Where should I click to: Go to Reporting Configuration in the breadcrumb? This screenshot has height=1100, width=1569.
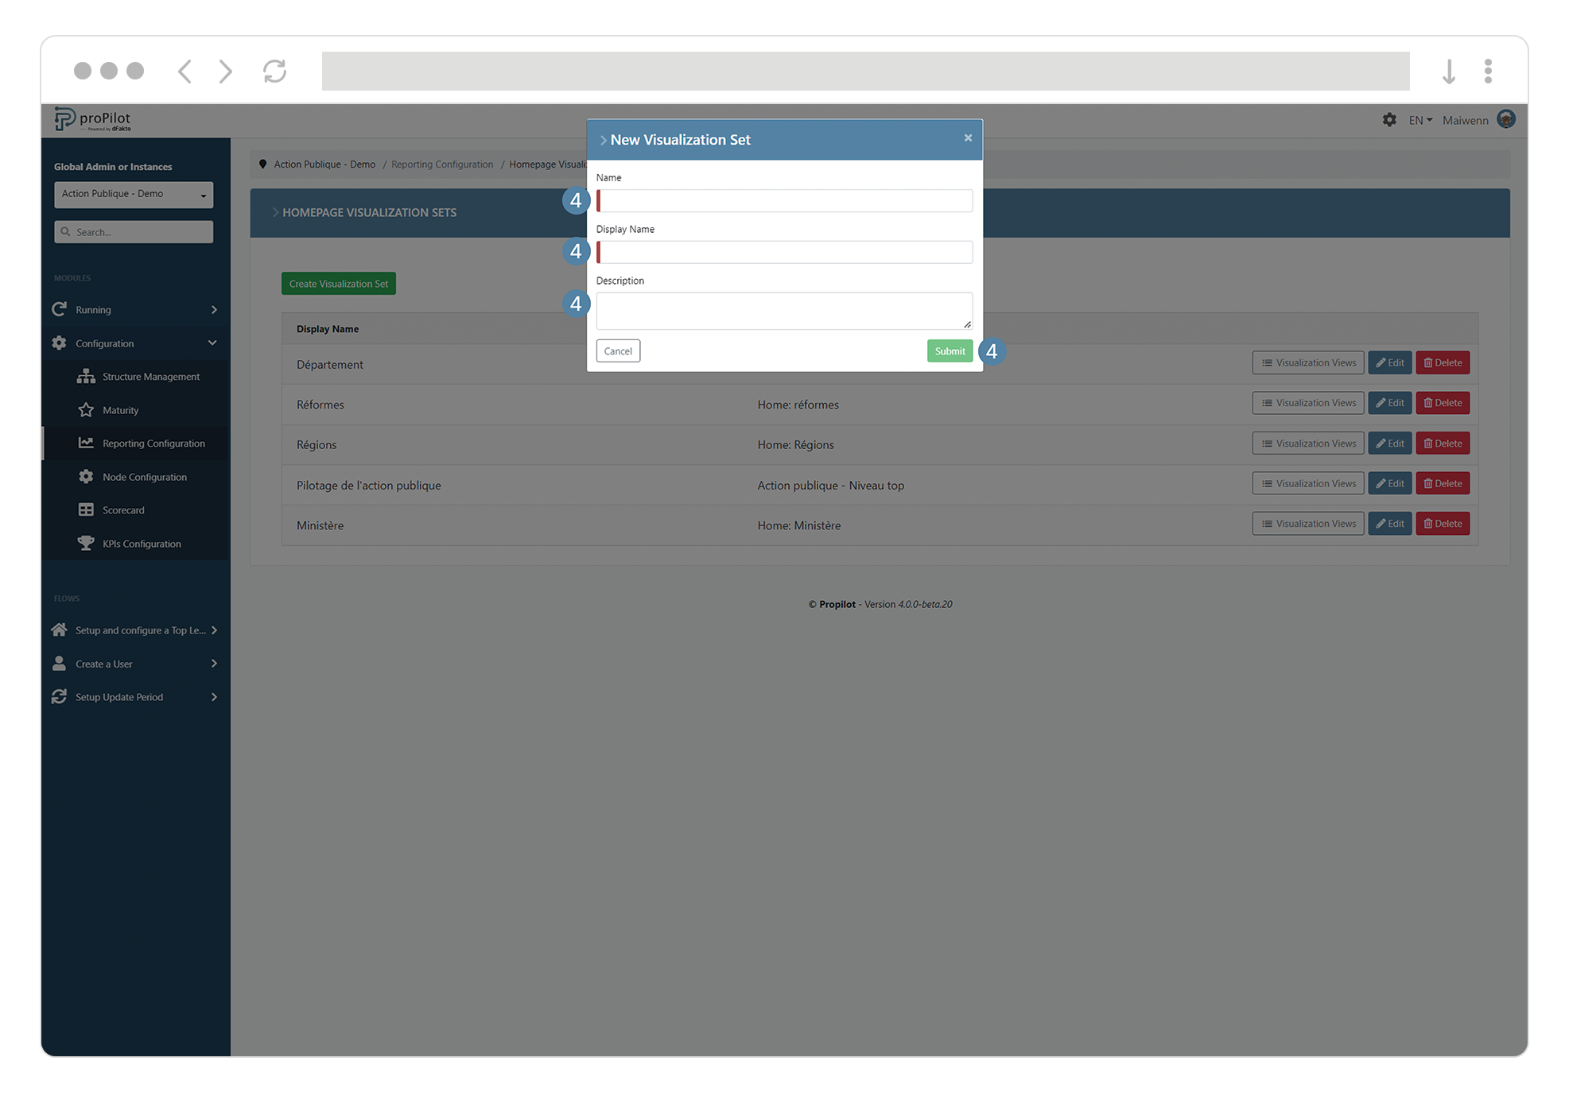[x=442, y=164]
